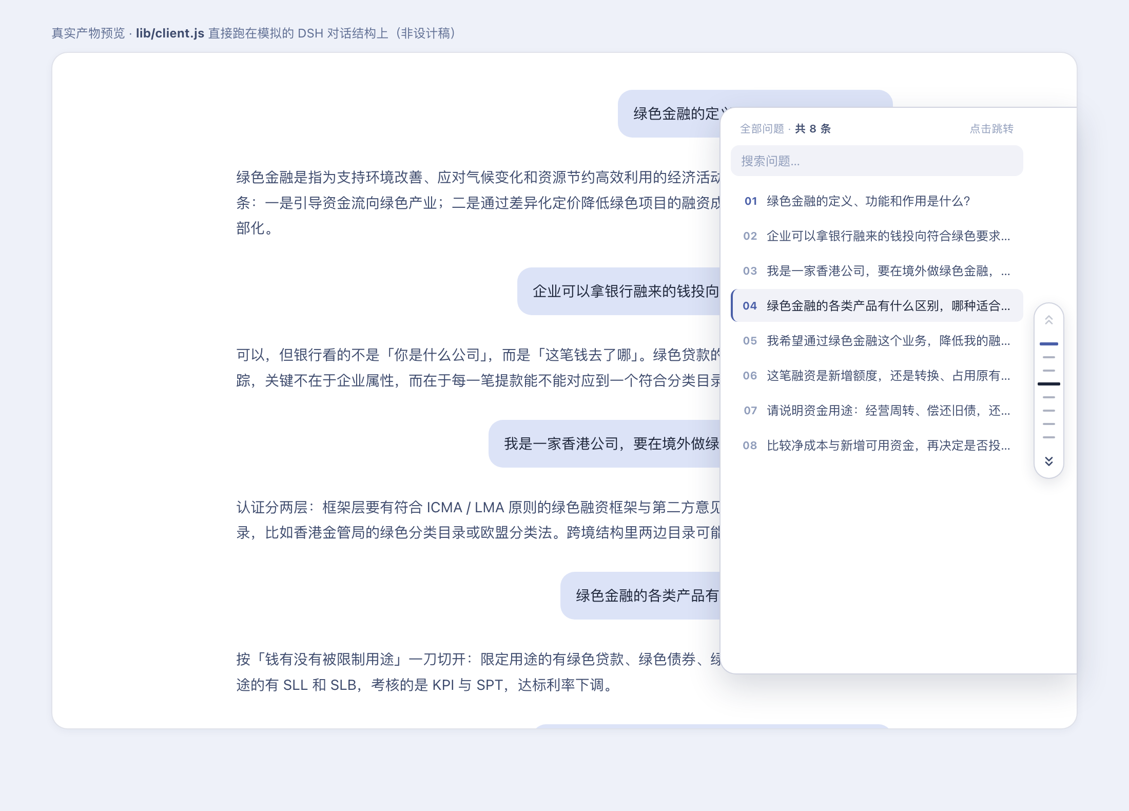Click the chat bubble 绿色金融的各类产品有
This screenshot has height=811, width=1129.
click(x=640, y=595)
